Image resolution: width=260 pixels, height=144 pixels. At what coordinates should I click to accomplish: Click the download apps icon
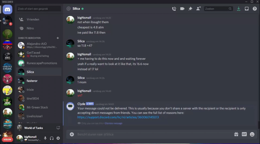coord(239,9)
